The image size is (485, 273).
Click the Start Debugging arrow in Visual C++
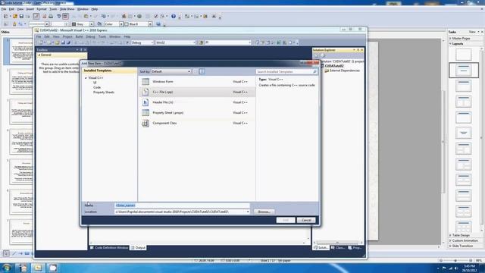point(128,42)
